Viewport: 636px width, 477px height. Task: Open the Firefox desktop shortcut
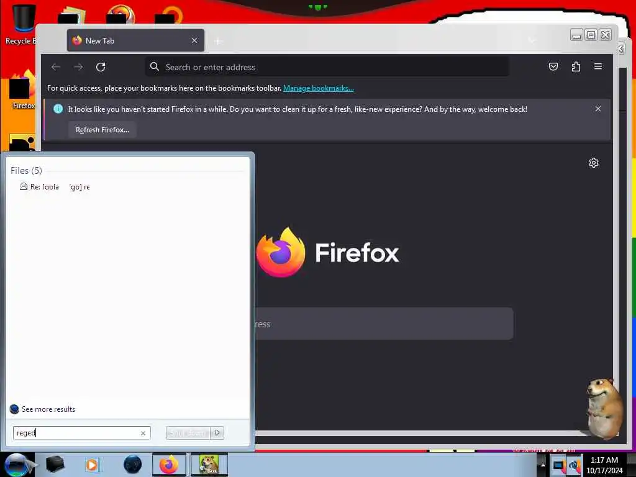[x=23, y=89]
